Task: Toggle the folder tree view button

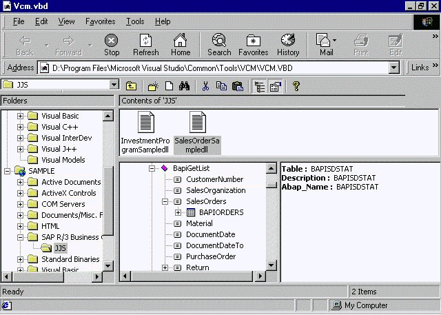Action: pos(259,86)
